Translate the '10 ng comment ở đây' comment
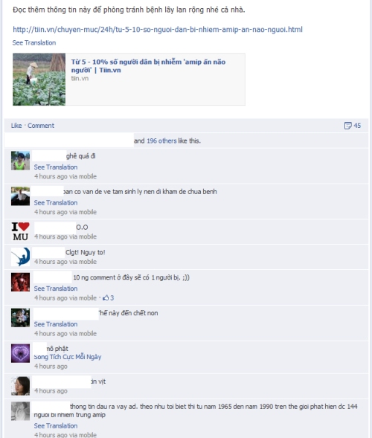 (x=56, y=289)
